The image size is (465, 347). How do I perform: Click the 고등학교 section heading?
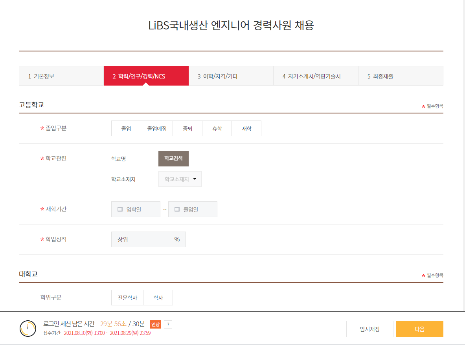pyautogui.click(x=31, y=105)
